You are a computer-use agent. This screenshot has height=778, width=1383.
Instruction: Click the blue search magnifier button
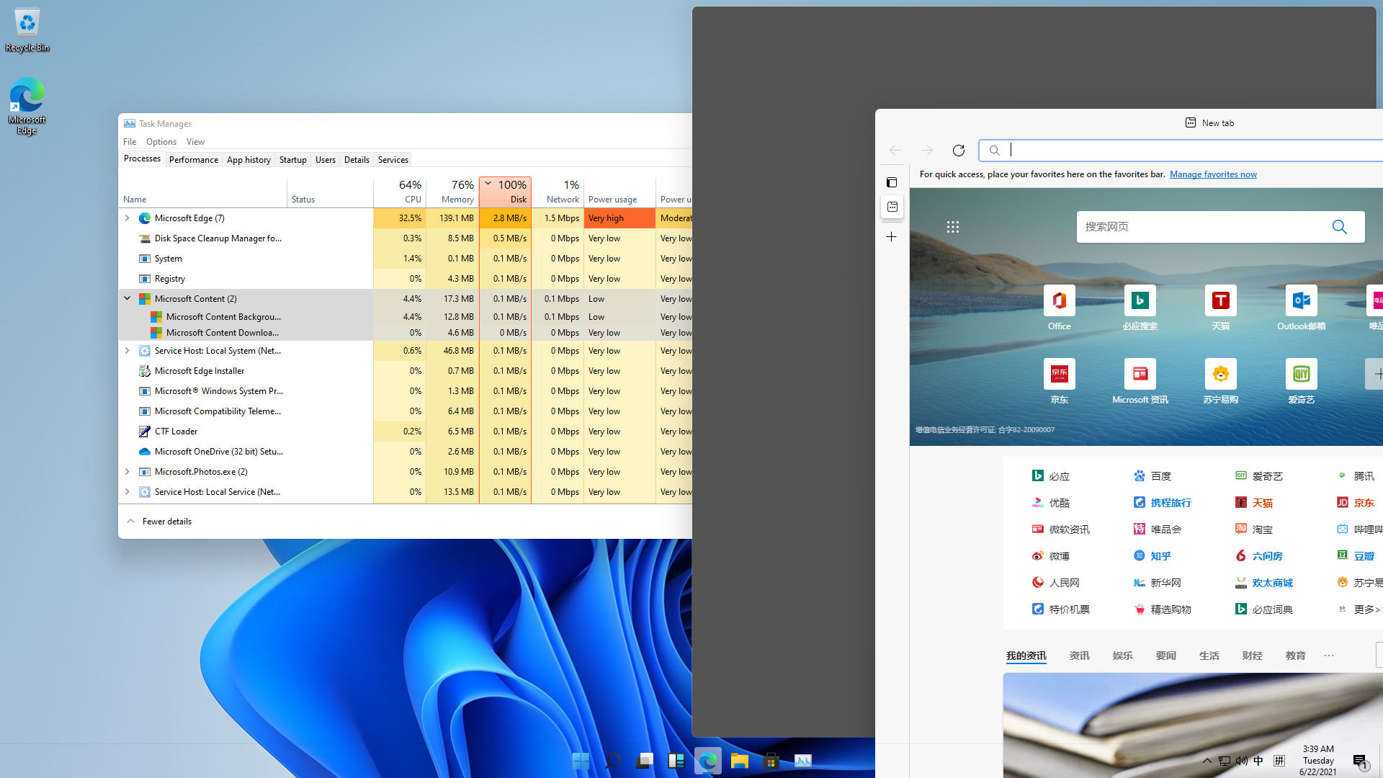(x=1340, y=227)
